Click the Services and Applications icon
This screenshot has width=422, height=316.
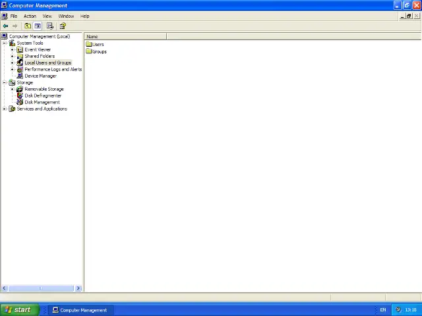coord(12,109)
